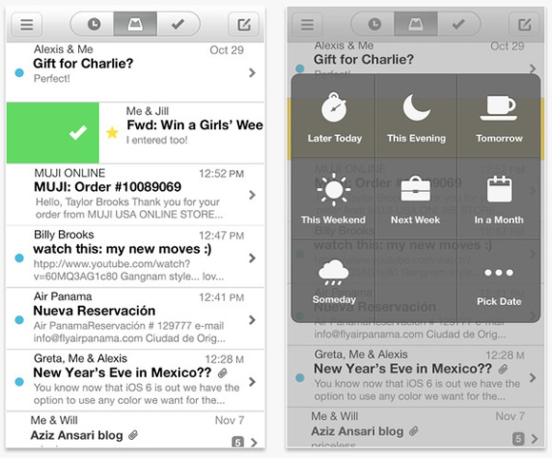Open the hamburger menu on left screen
The image size is (552, 458).
[27, 25]
